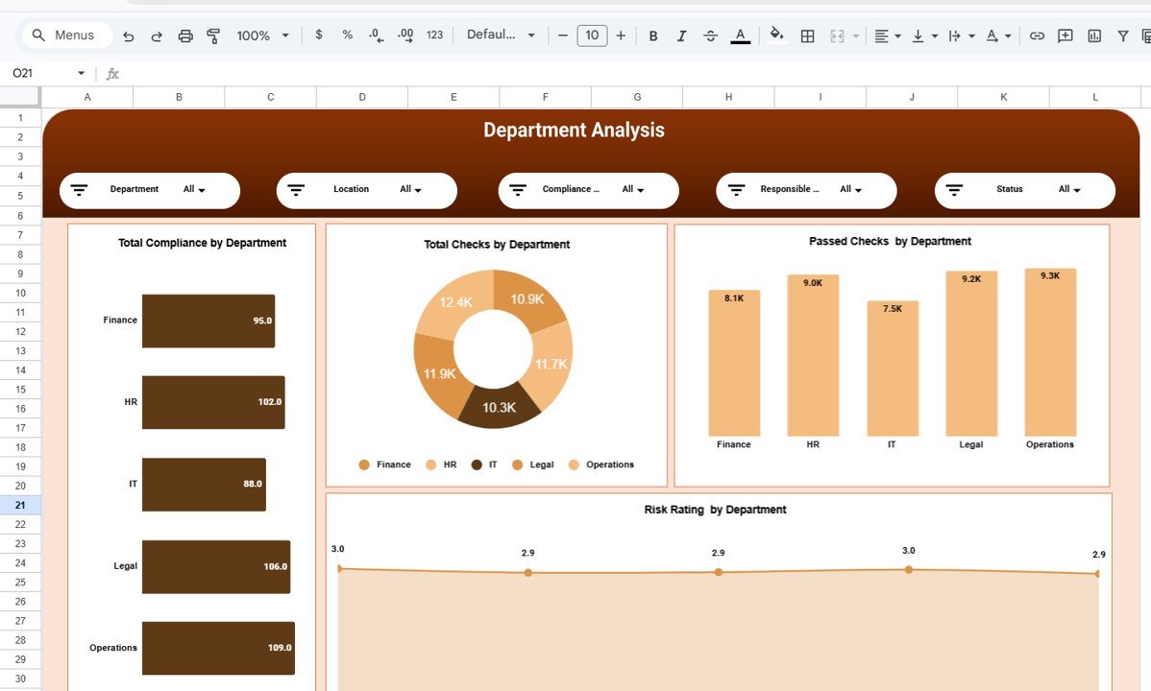Toggle italic formatting
Screen dimensions: 1151x691
pos(681,35)
